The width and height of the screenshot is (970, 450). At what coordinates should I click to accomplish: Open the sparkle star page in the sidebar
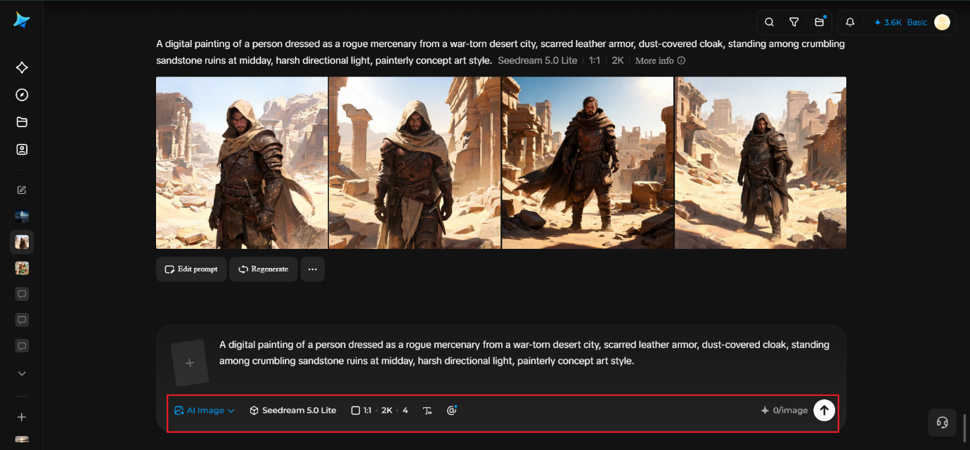tap(22, 67)
